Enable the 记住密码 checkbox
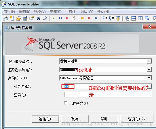The image size is (156, 129). tap(66, 103)
